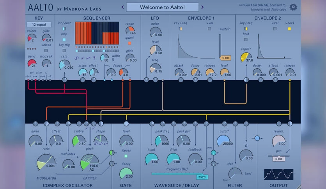Image resolution: width=326 pixels, height=189 pixels.
Task: Toggle Envelope 2 key/seq switch
Action: (x=246, y=29)
